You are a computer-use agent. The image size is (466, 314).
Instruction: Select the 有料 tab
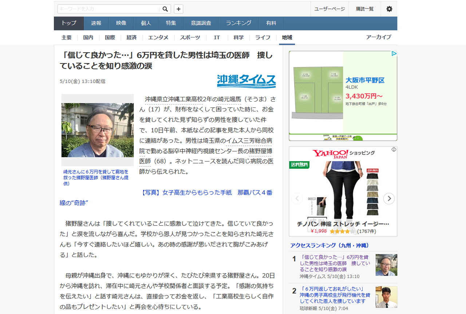click(271, 23)
